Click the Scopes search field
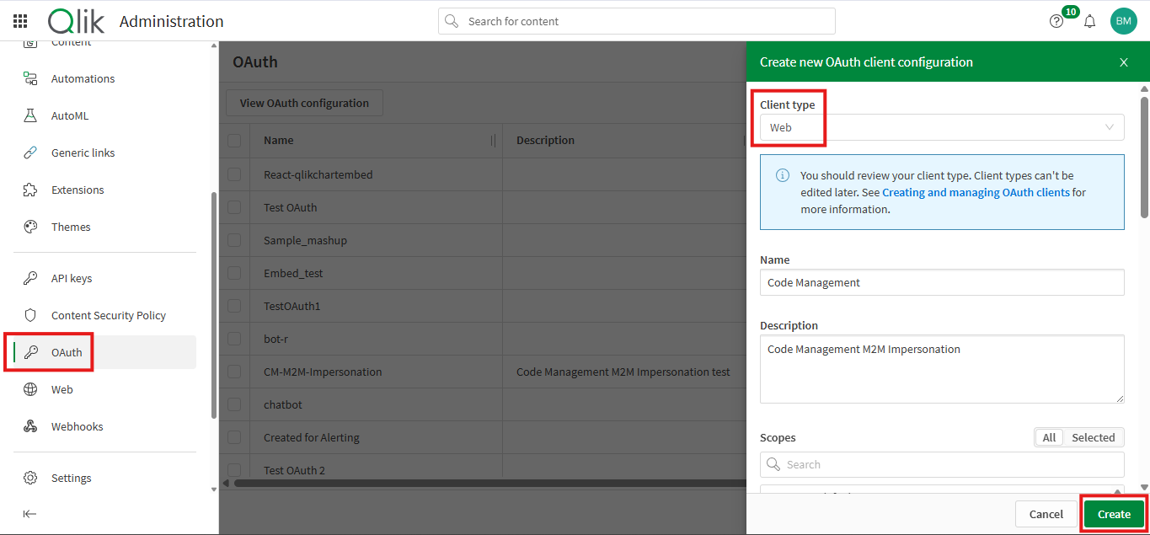The width and height of the screenshot is (1150, 535). [942, 464]
